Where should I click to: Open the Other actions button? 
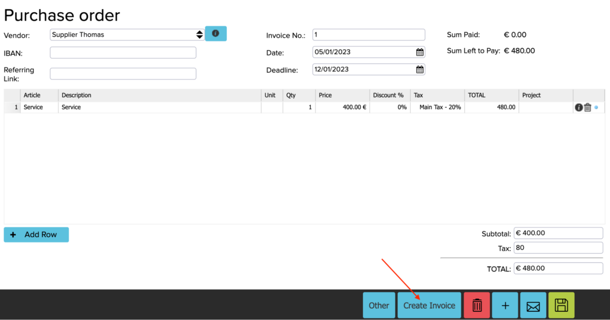[379, 305]
